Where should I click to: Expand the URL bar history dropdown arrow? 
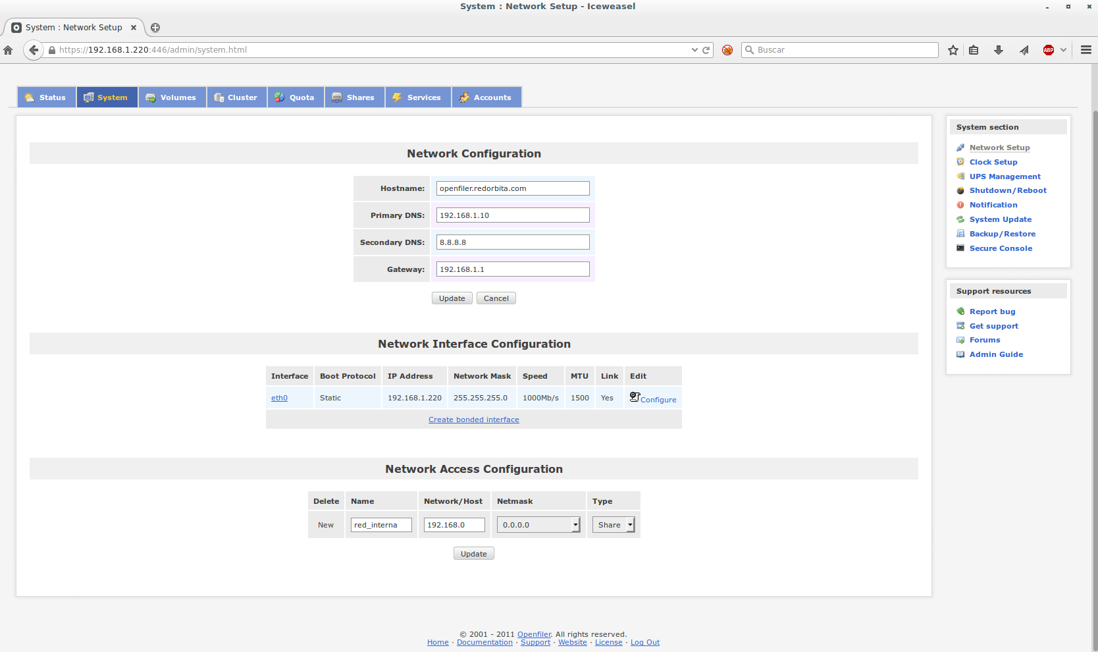click(694, 50)
